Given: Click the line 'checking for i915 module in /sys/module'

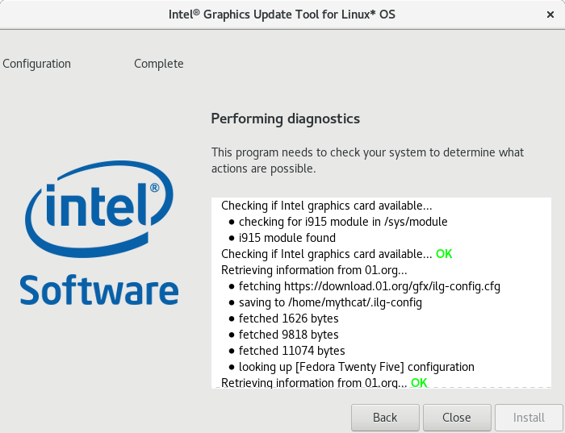Looking at the screenshot, I should click(343, 222).
